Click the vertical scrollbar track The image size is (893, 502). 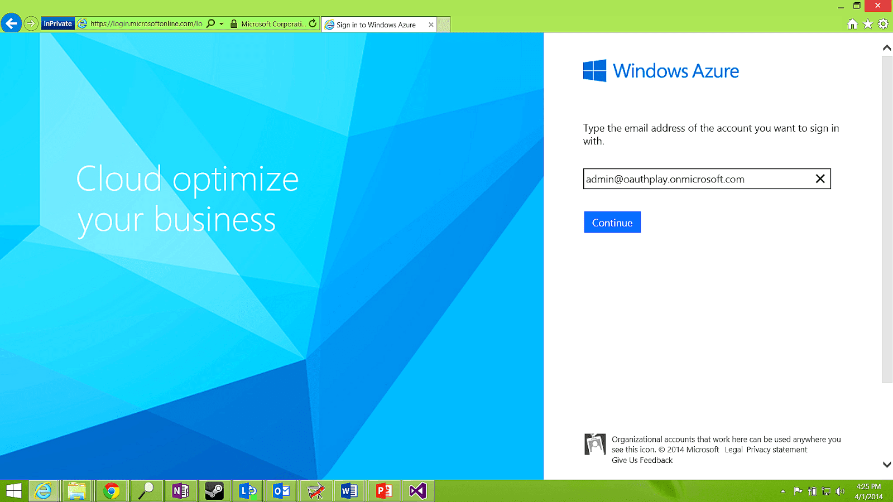click(x=887, y=219)
